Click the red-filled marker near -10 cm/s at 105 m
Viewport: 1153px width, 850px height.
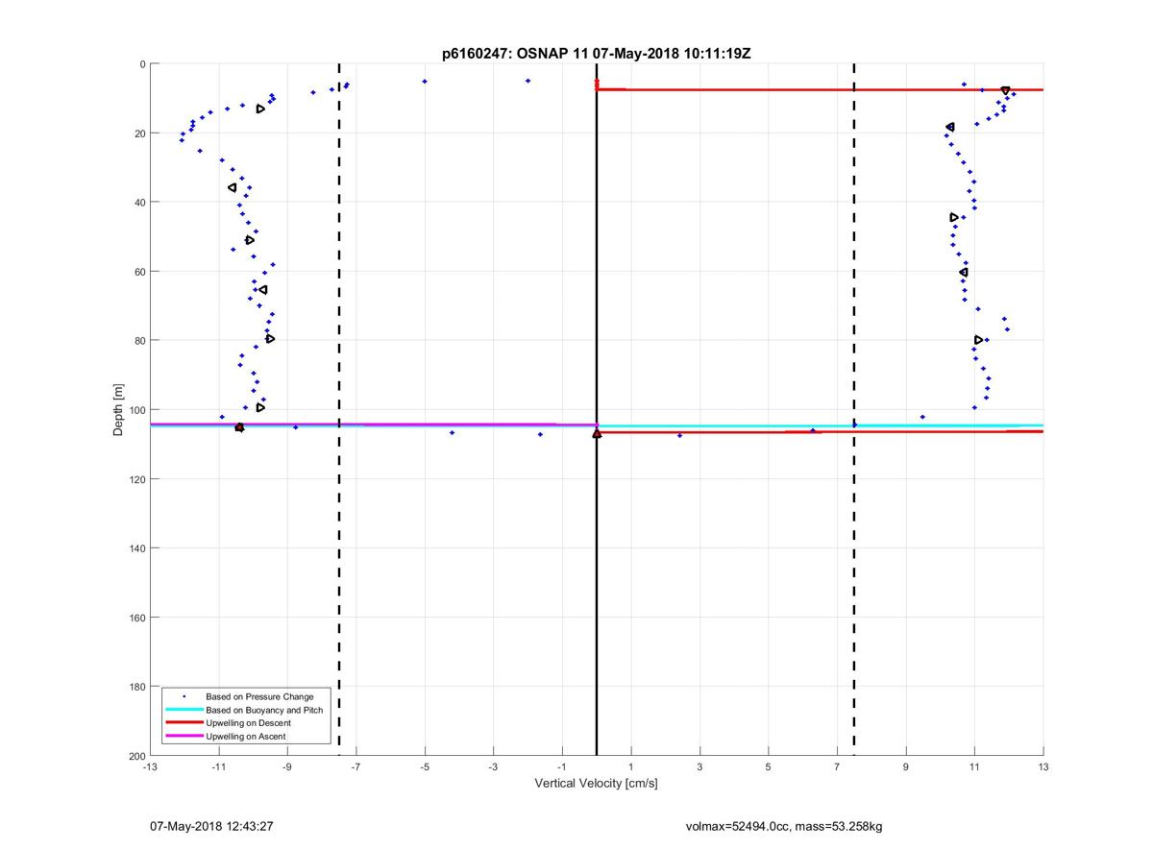(239, 427)
